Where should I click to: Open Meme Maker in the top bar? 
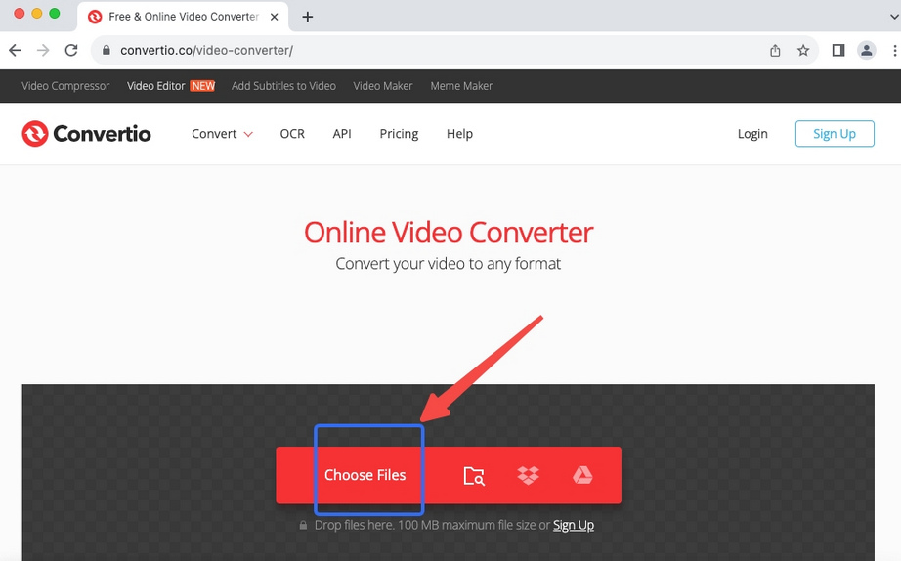(461, 86)
